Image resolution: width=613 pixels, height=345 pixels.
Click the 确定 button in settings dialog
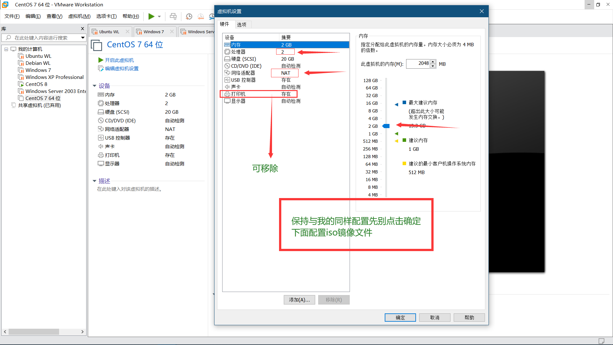coord(400,318)
